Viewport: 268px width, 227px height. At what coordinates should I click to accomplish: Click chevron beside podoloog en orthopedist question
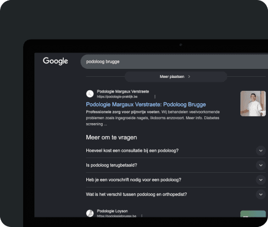click(x=261, y=194)
